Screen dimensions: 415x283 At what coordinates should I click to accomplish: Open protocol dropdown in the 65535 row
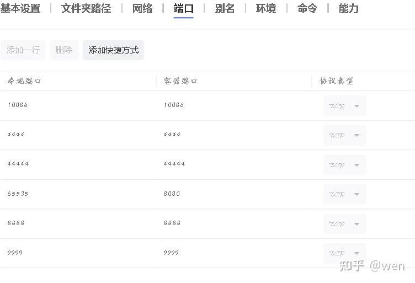point(344,194)
